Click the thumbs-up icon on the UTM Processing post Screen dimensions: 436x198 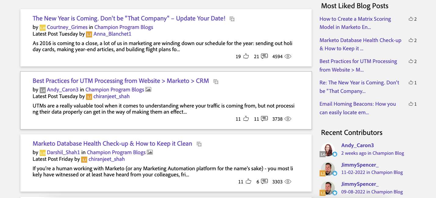[246, 118]
